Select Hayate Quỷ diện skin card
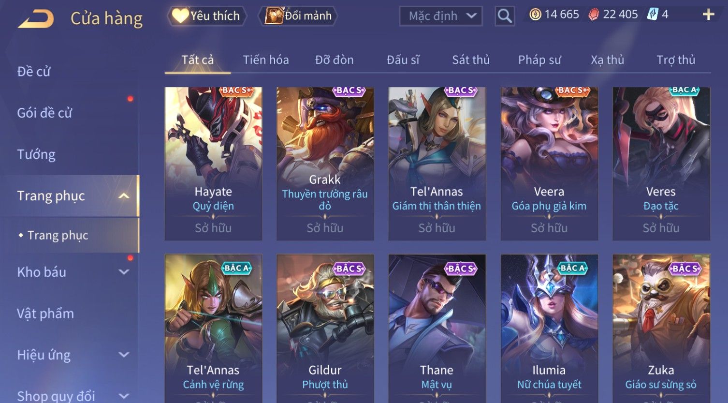The height and width of the screenshot is (403, 728). [213, 164]
